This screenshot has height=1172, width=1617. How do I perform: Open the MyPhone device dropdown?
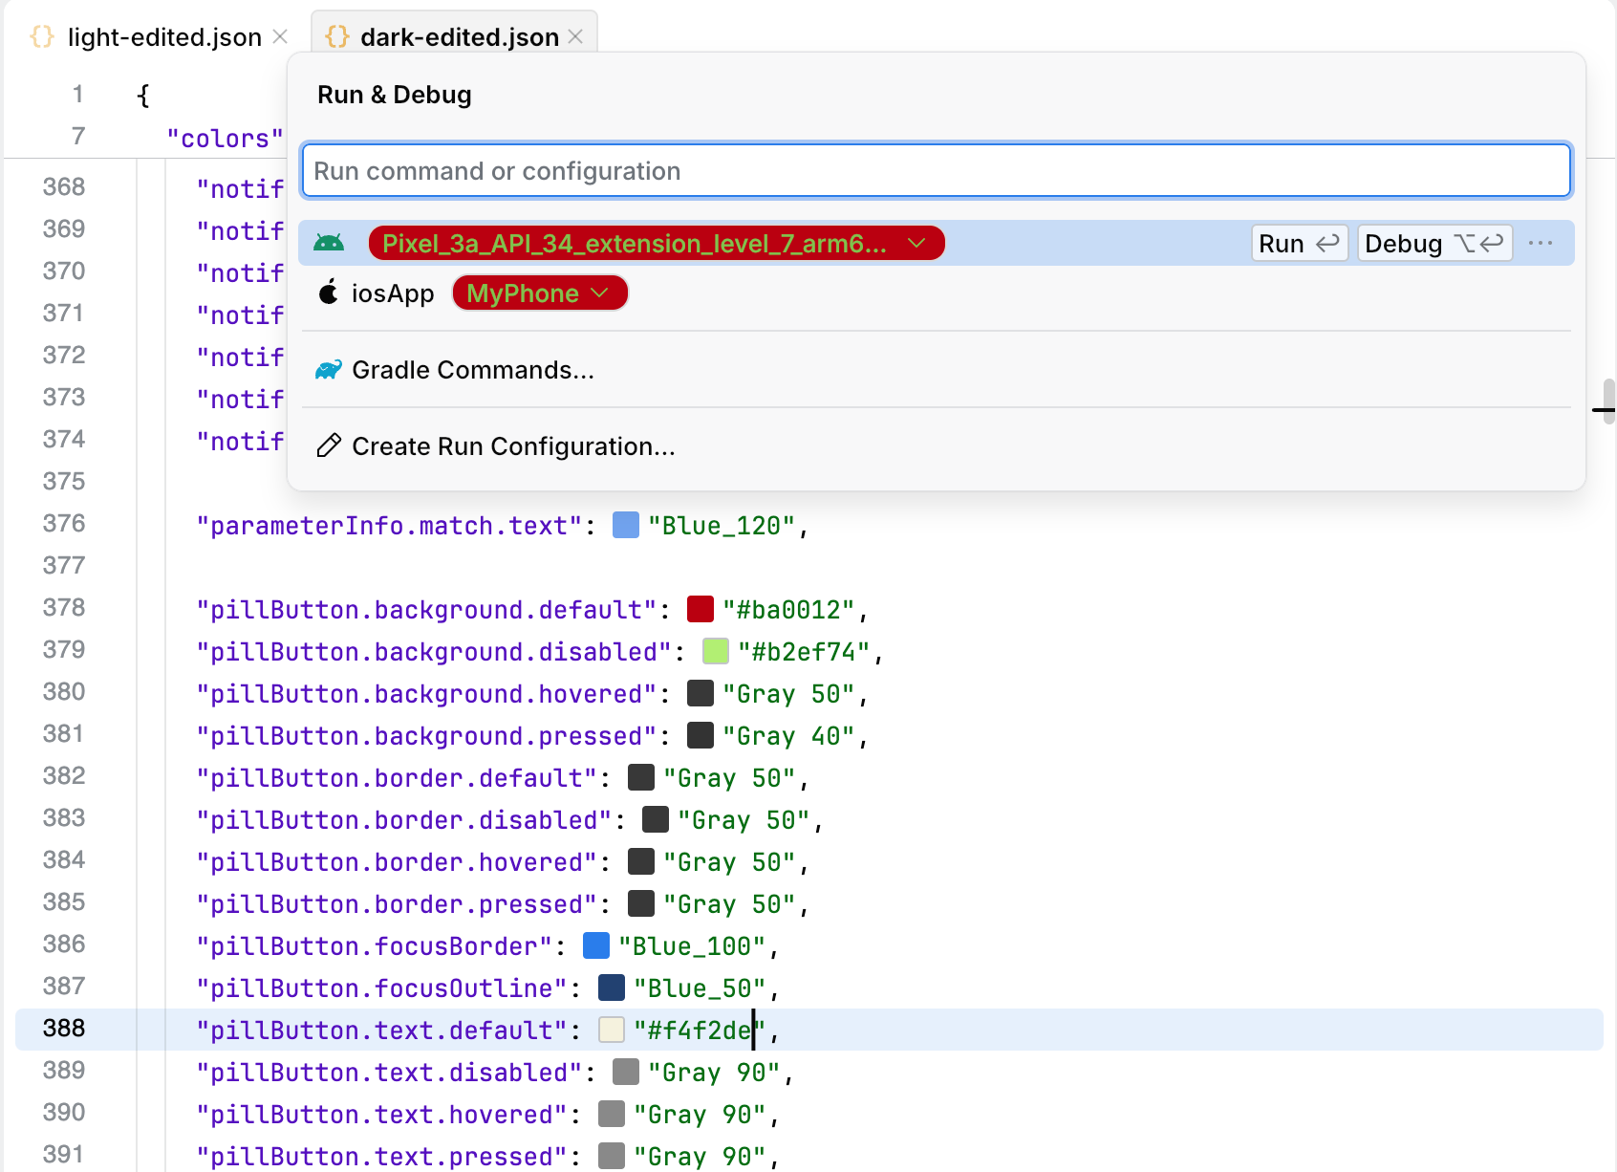click(x=600, y=293)
